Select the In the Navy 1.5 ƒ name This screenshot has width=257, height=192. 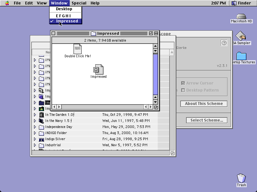click(58, 121)
